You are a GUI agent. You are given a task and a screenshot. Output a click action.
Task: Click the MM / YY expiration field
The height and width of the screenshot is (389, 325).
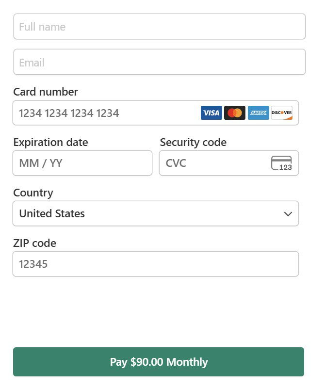tap(82, 163)
